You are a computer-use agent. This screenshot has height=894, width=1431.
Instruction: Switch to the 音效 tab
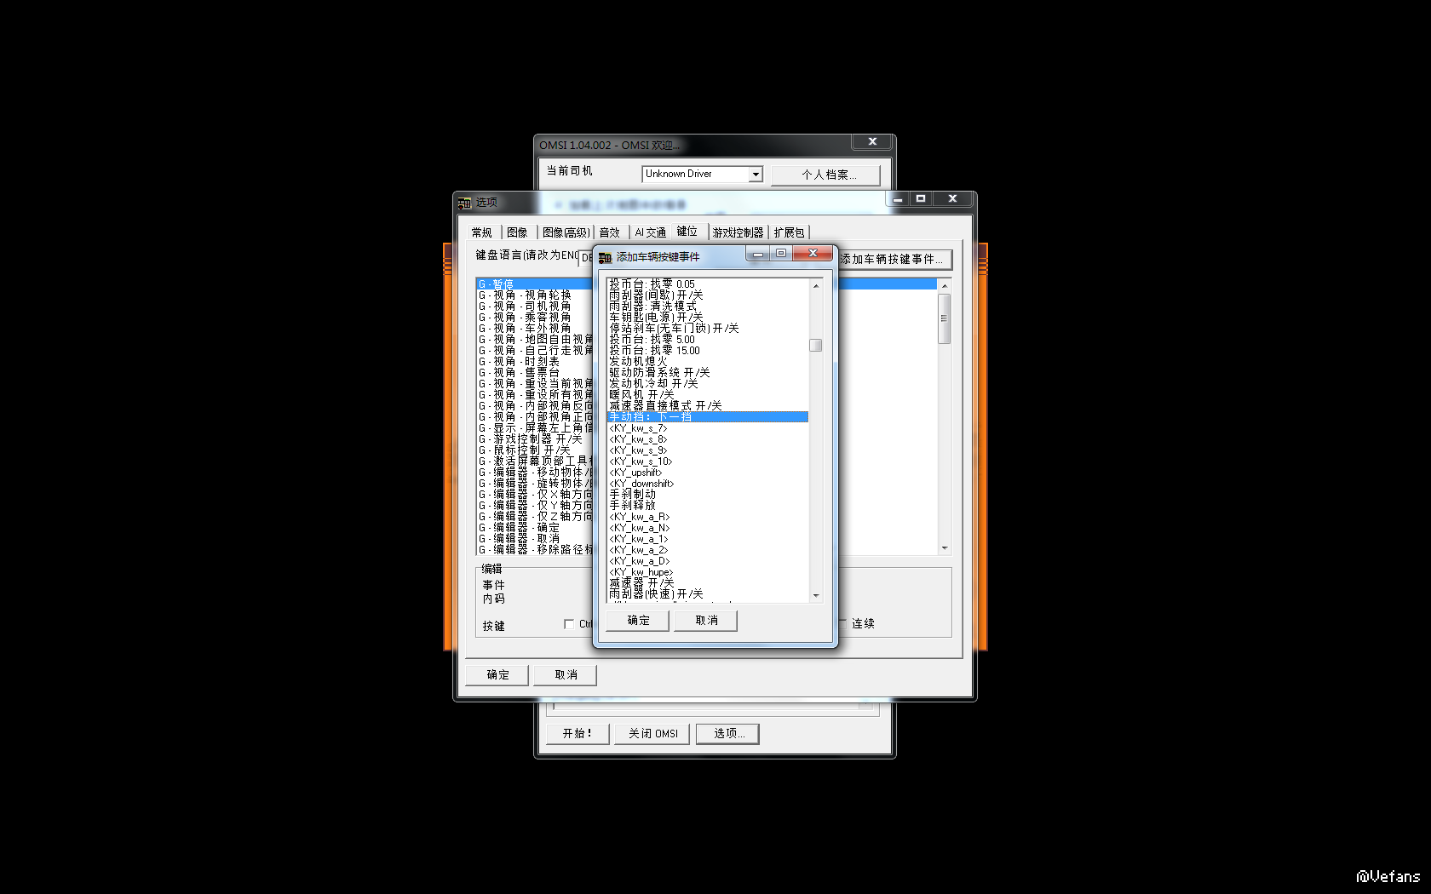(x=610, y=232)
